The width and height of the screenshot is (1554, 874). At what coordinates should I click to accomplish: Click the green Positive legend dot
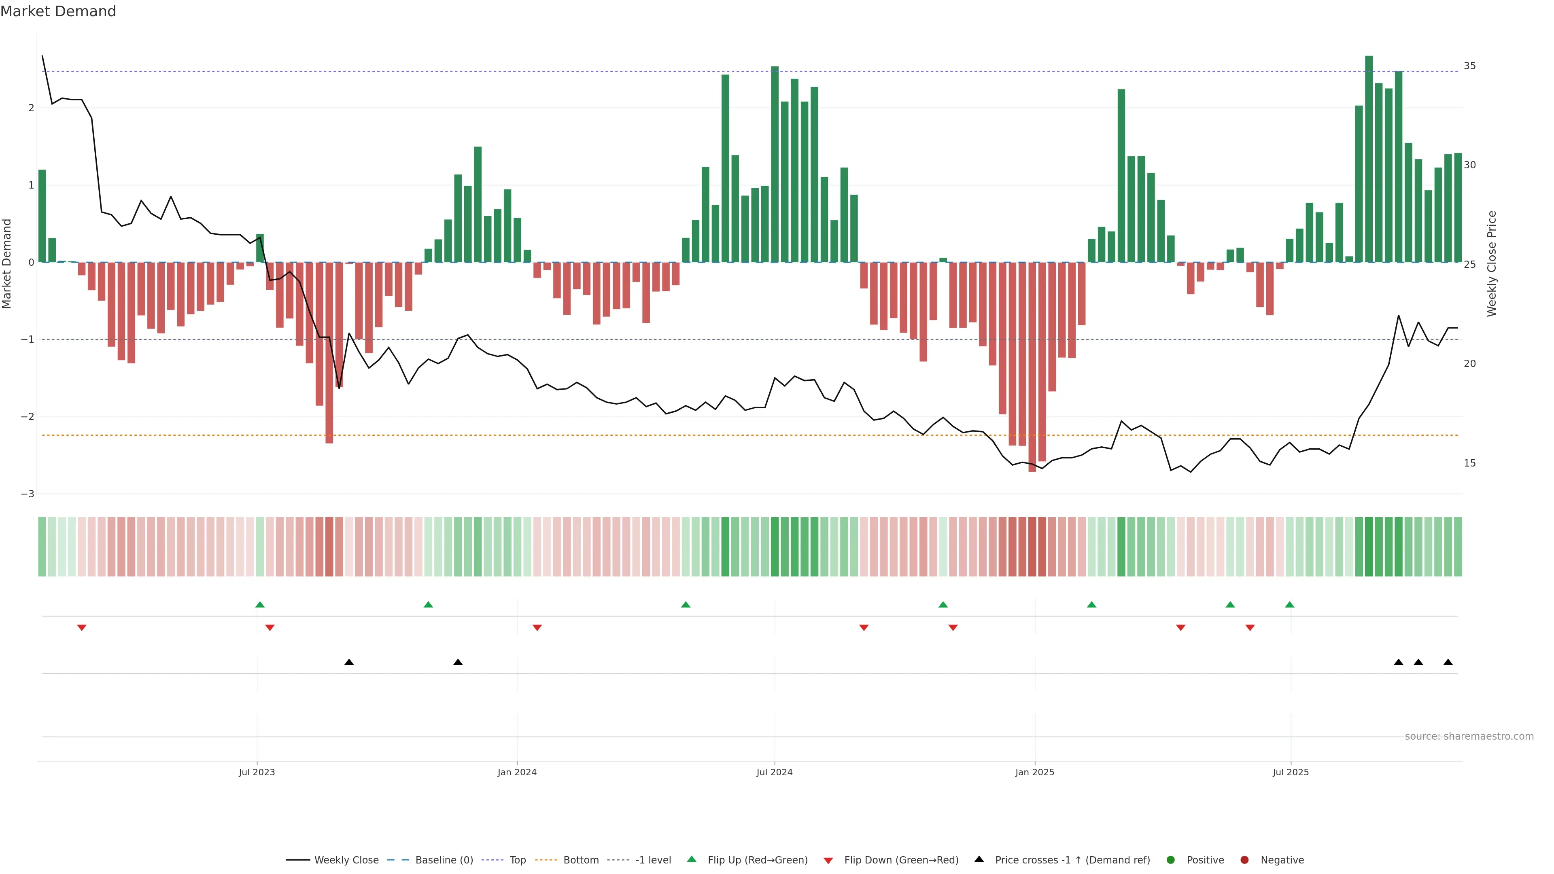pyautogui.click(x=1171, y=860)
